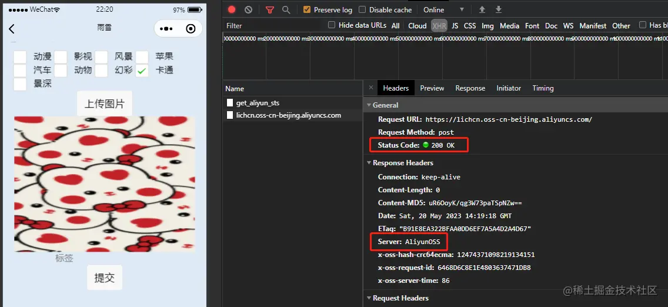This screenshot has width=668, height=307.
Task: Tick the 苹果 checkbox
Action: coord(142,56)
